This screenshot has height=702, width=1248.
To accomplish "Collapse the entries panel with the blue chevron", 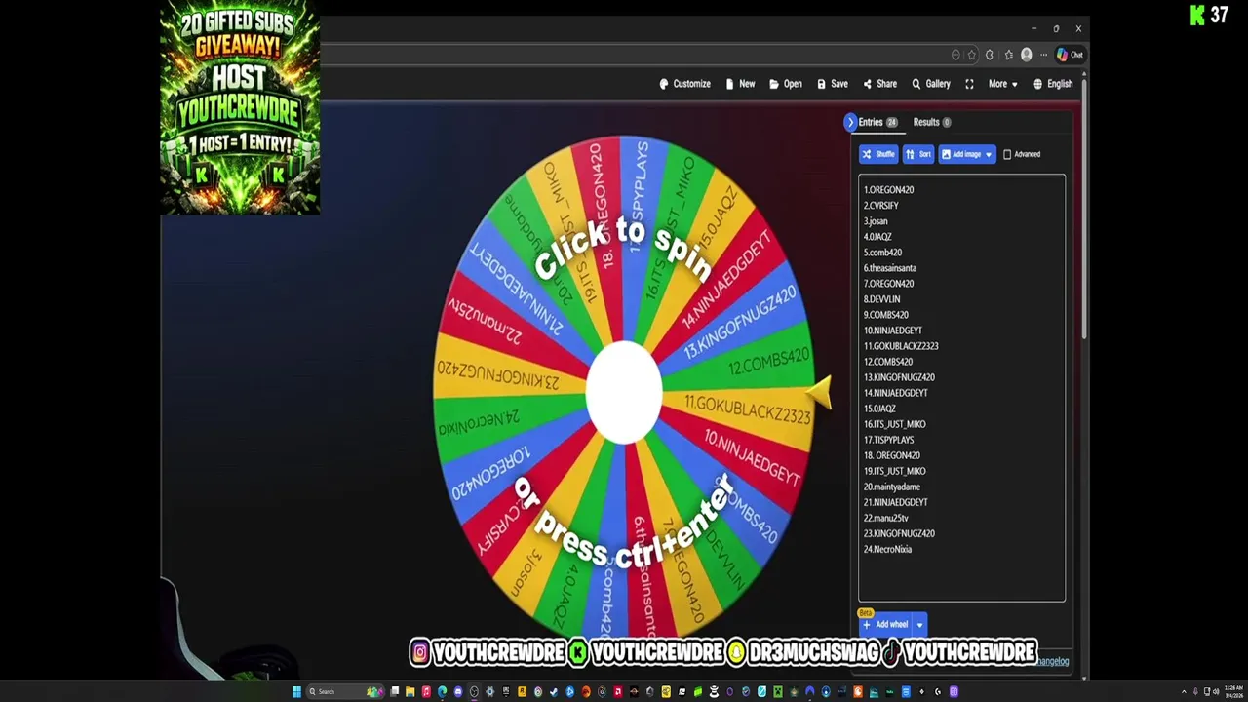I will tap(850, 122).
